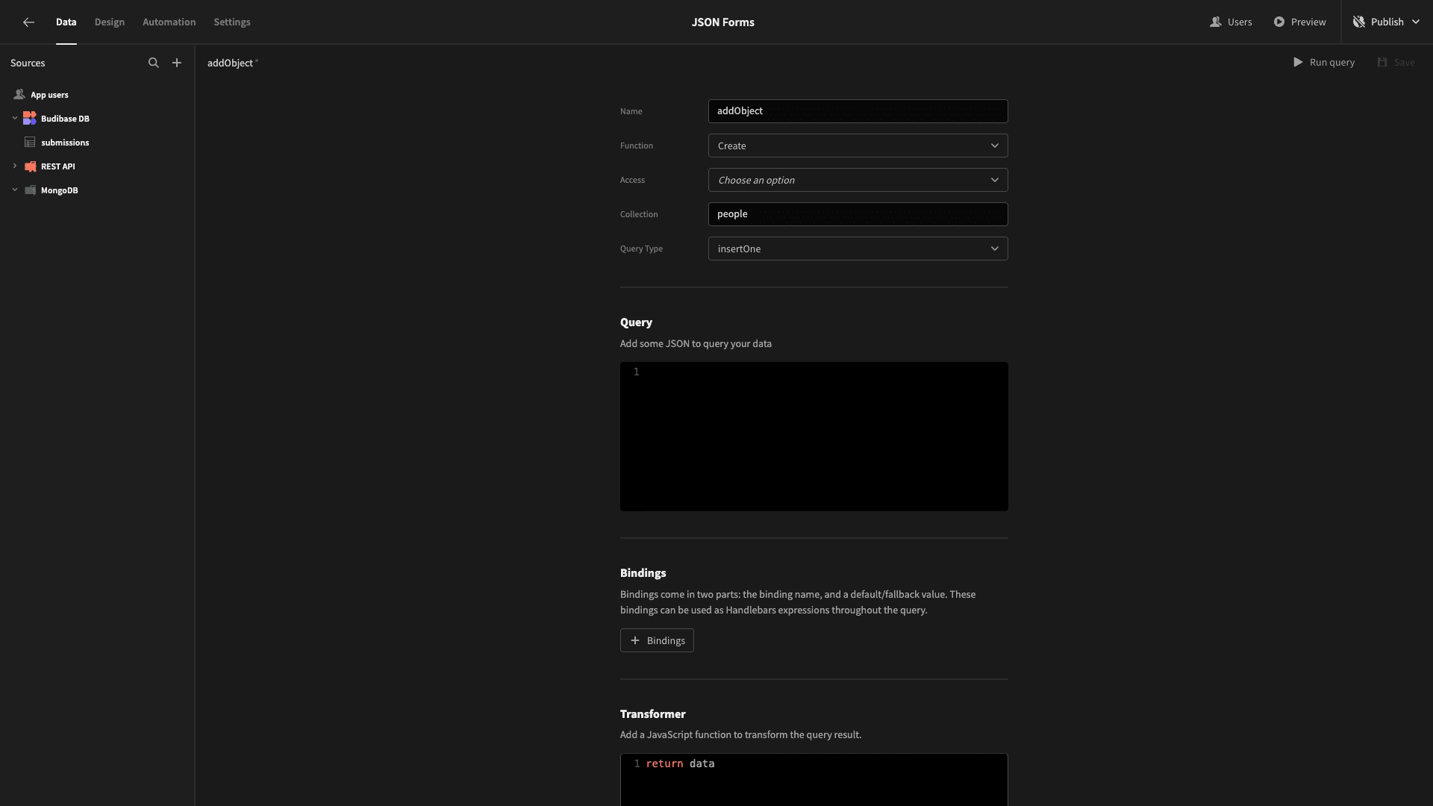
Task: Click the submissions table icon
Action: click(x=30, y=143)
